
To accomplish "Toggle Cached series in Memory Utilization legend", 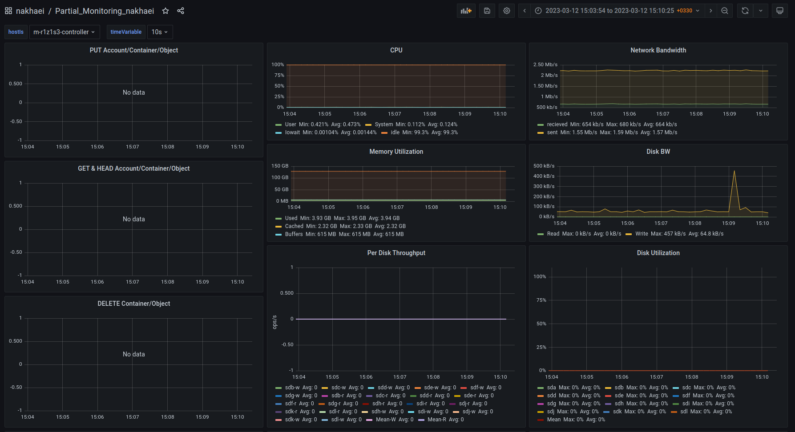I will pyautogui.click(x=294, y=226).
